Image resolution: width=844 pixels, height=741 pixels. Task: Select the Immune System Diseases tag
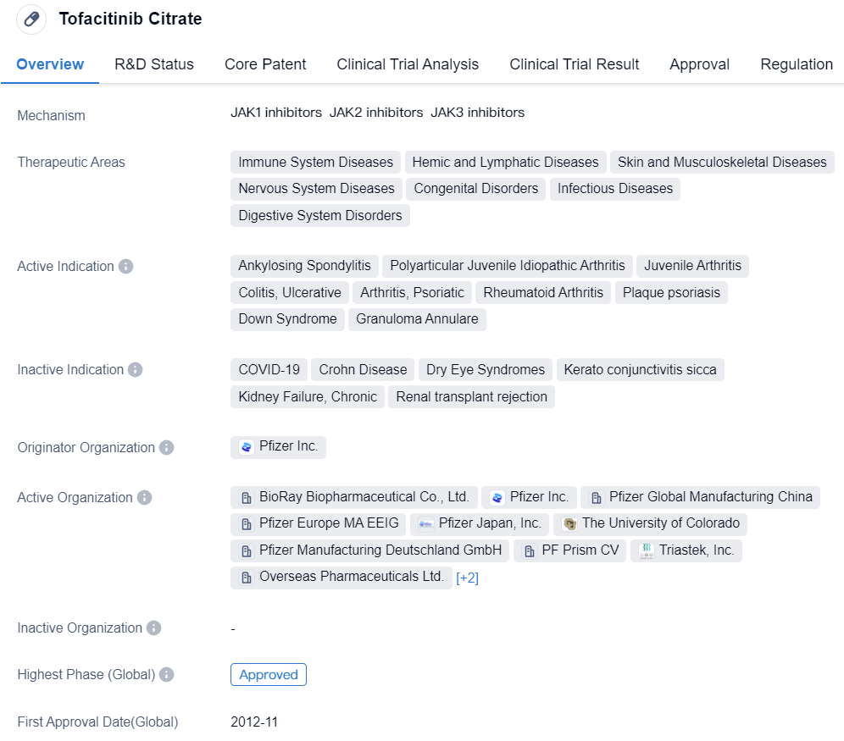coord(315,162)
